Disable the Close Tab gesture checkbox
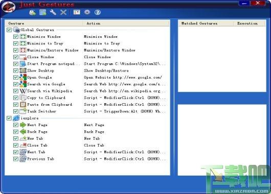The width and height of the screenshot is (271, 194). (x=16, y=145)
